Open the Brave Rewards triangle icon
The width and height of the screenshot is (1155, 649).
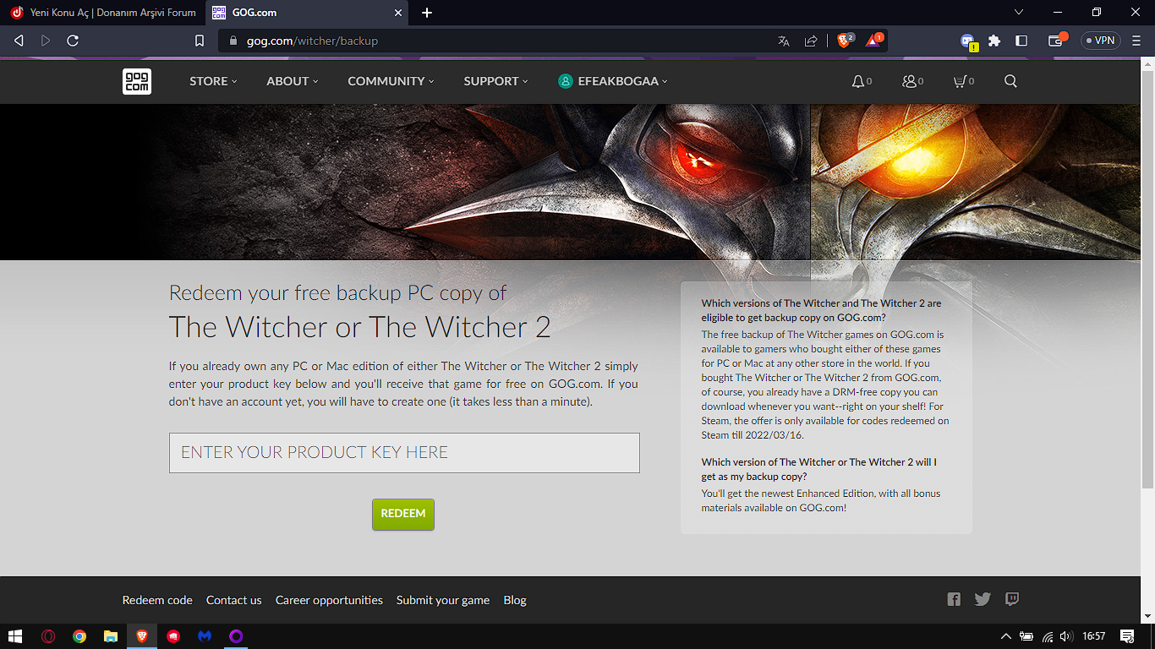point(873,41)
